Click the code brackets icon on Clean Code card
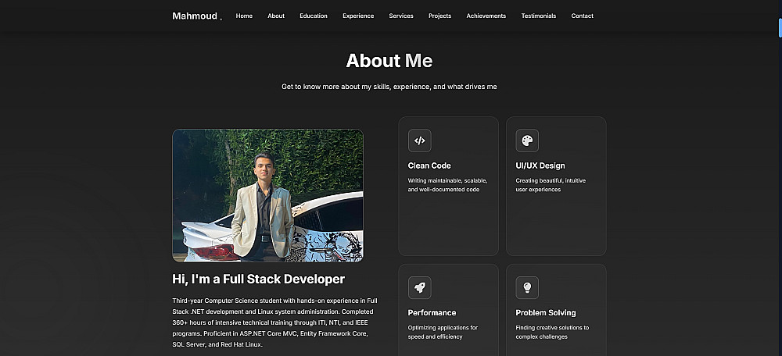 click(x=419, y=141)
